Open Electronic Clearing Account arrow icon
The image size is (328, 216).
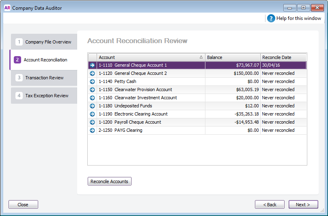(x=92, y=114)
